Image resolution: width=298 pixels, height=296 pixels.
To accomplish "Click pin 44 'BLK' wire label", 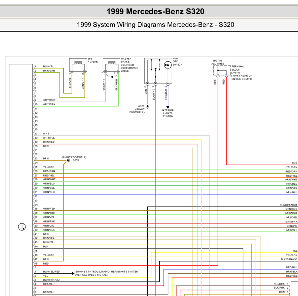I will coord(46,247).
